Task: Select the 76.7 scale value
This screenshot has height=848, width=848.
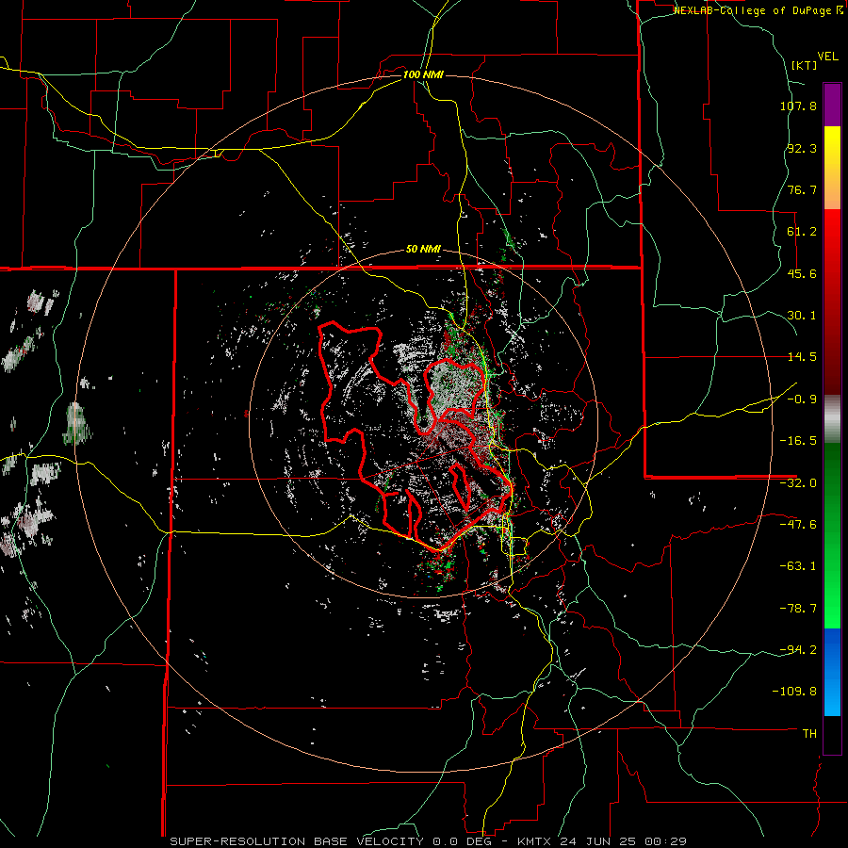Action: pyautogui.click(x=802, y=189)
